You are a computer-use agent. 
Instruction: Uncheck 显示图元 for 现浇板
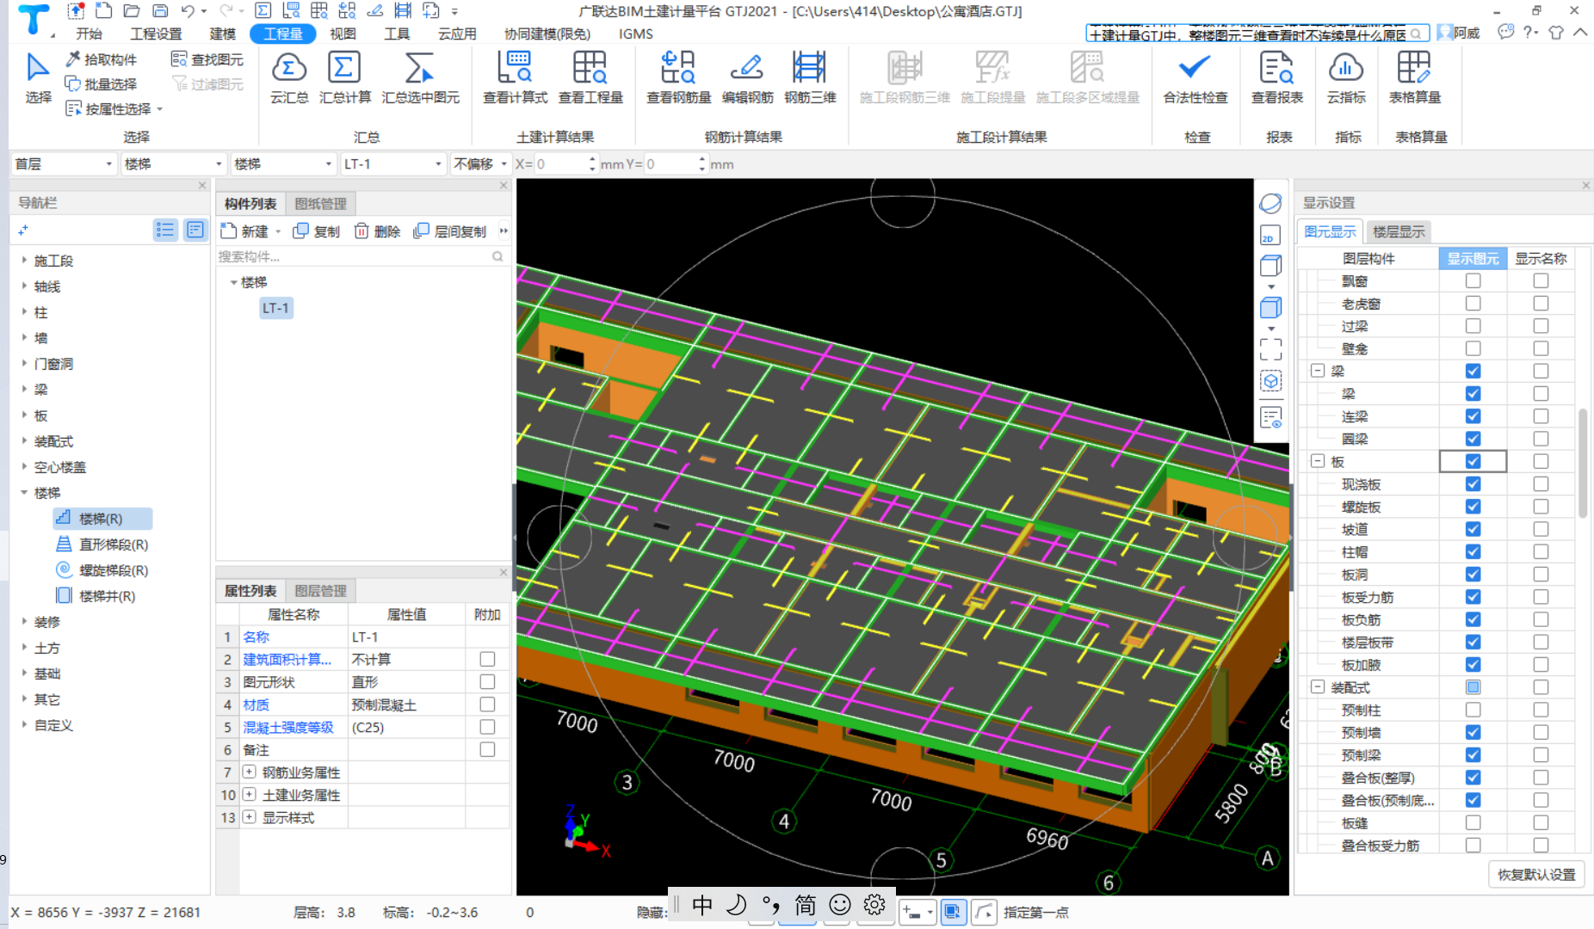point(1473,483)
